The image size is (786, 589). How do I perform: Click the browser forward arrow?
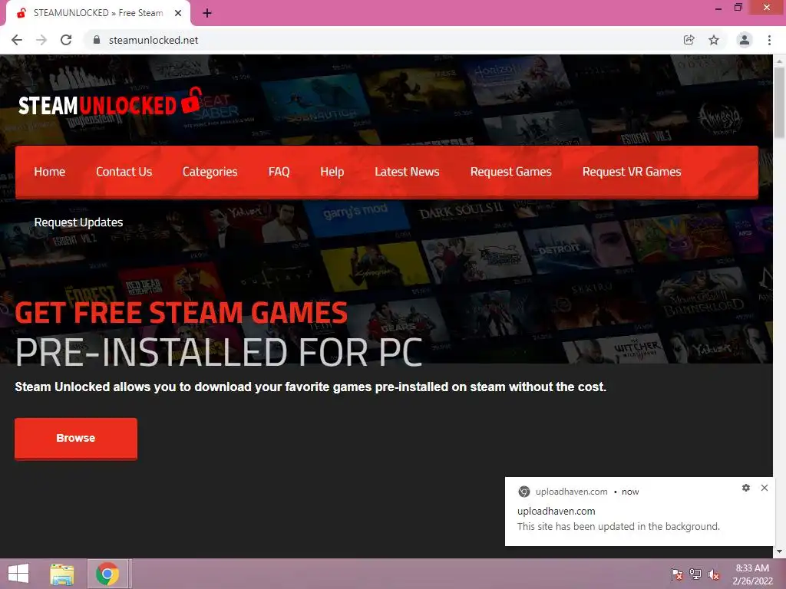[41, 40]
